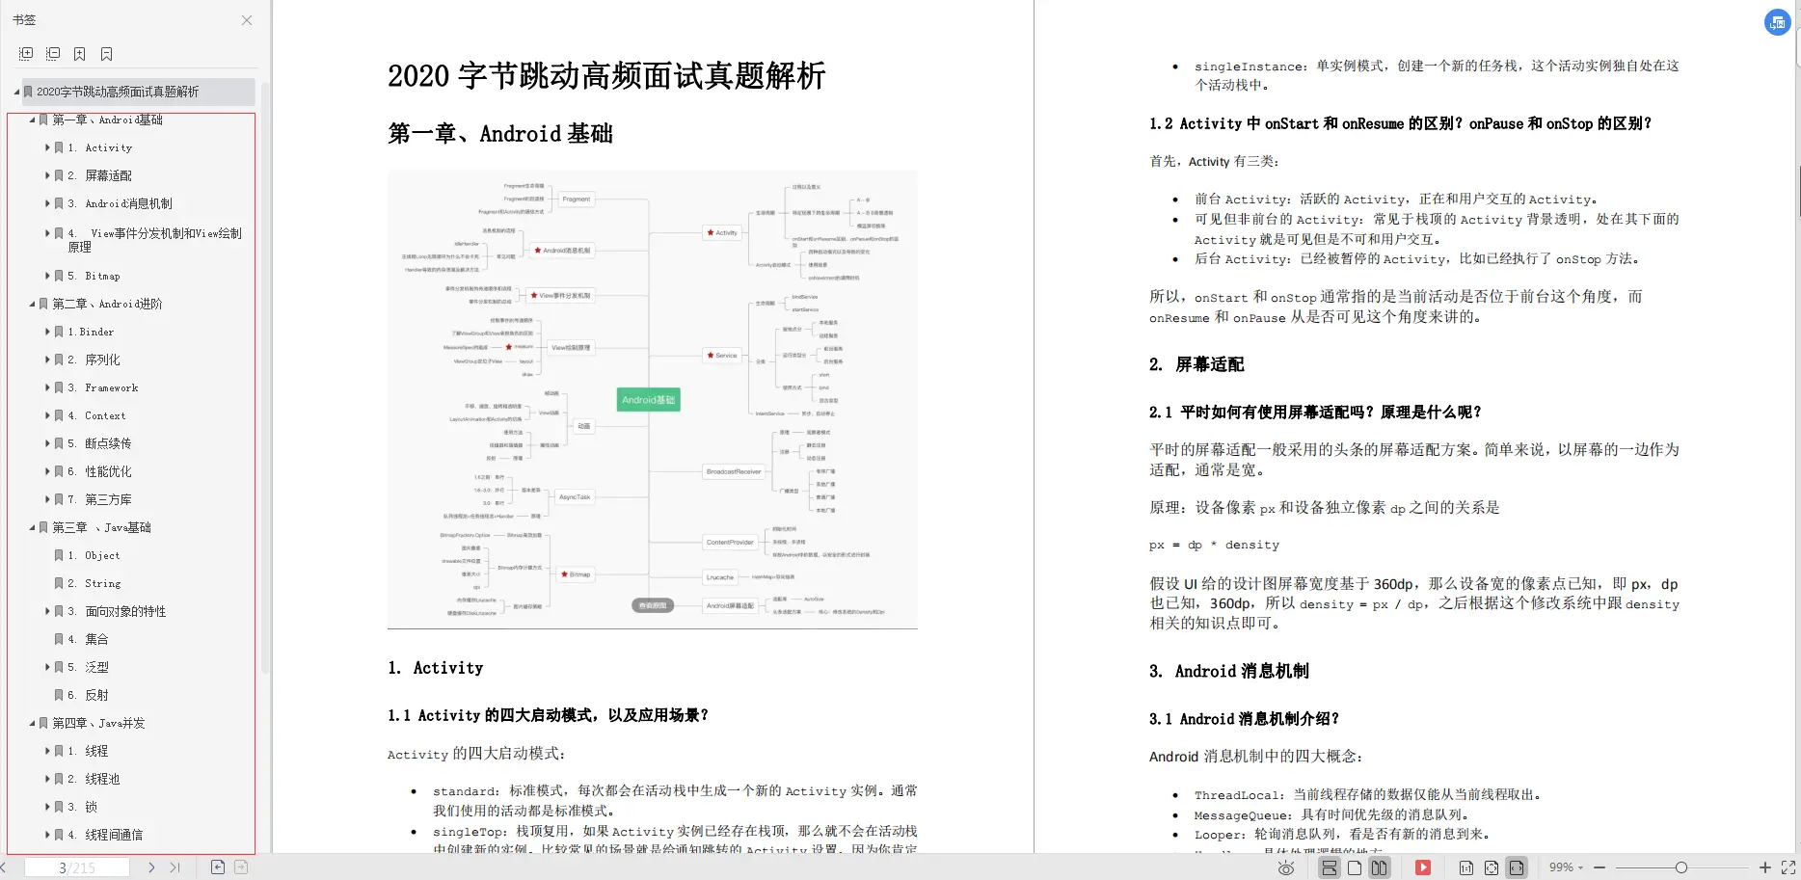Set zoom to actual size 1:1
The height and width of the screenshot is (880, 1801).
pos(1466,867)
